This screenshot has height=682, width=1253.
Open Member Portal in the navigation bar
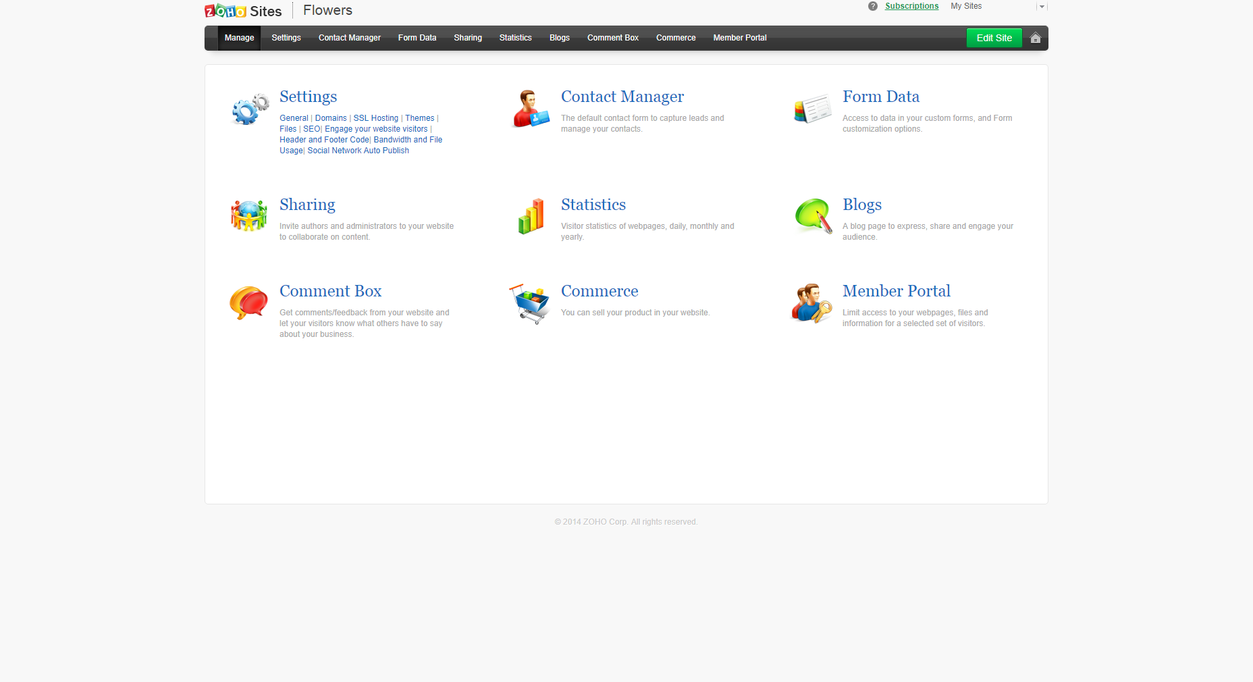740,38
